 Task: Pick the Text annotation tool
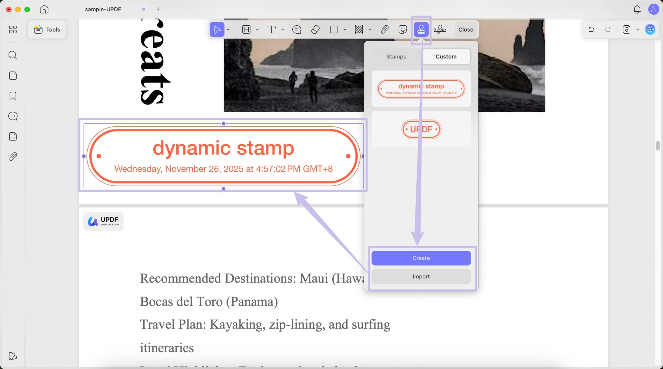[x=271, y=29]
